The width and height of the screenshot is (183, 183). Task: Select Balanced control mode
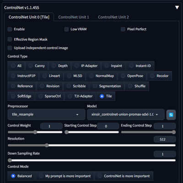tap(22, 176)
